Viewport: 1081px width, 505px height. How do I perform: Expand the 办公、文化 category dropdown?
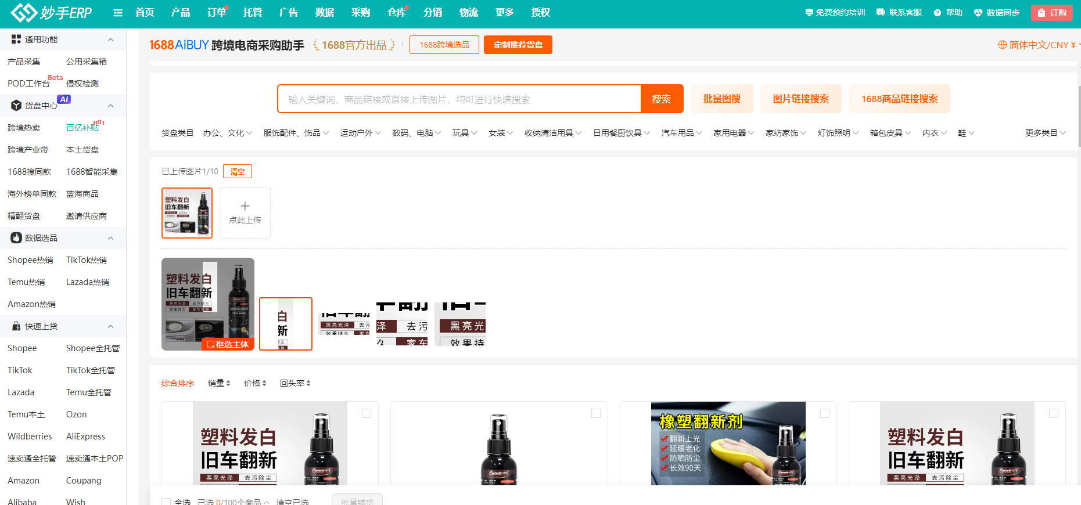tap(228, 133)
